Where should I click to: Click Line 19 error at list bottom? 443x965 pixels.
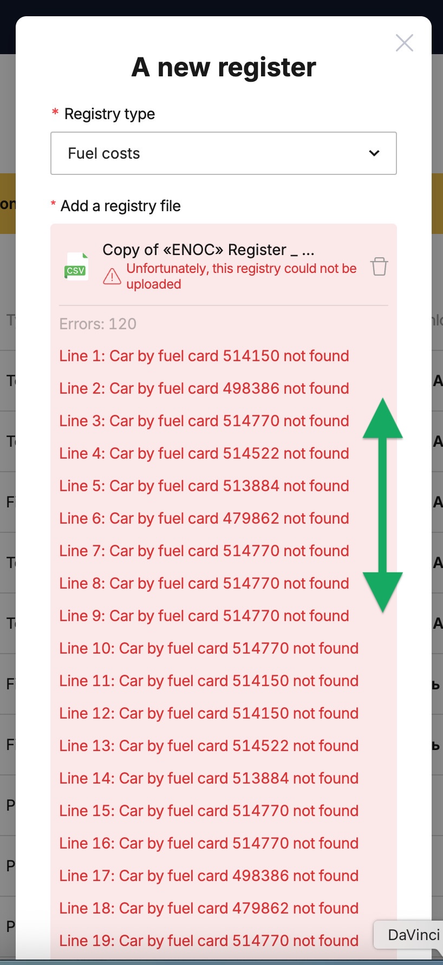coord(209,941)
